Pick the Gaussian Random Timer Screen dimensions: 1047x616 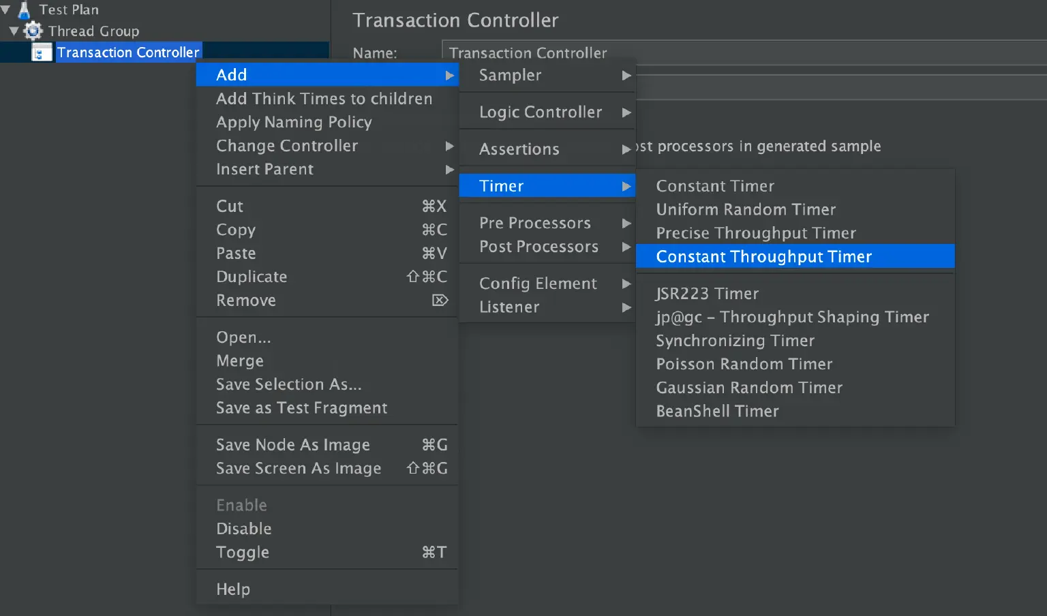(749, 387)
